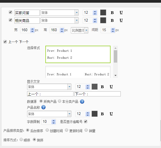Open color swatch for 相关商品 row
This screenshot has height=148, width=161.
(103, 20)
